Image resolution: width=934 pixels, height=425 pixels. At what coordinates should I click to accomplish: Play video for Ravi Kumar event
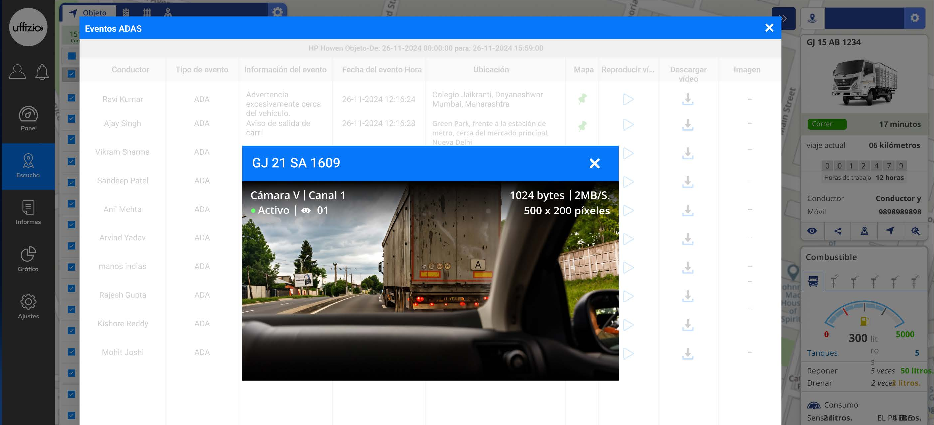click(628, 99)
